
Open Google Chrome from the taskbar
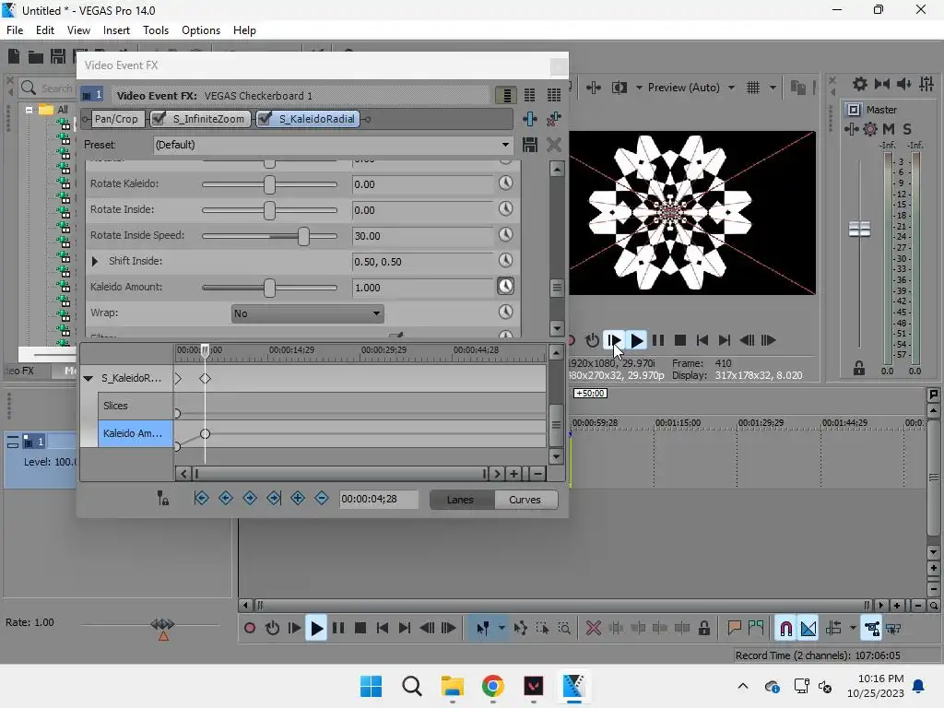coord(492,686)
